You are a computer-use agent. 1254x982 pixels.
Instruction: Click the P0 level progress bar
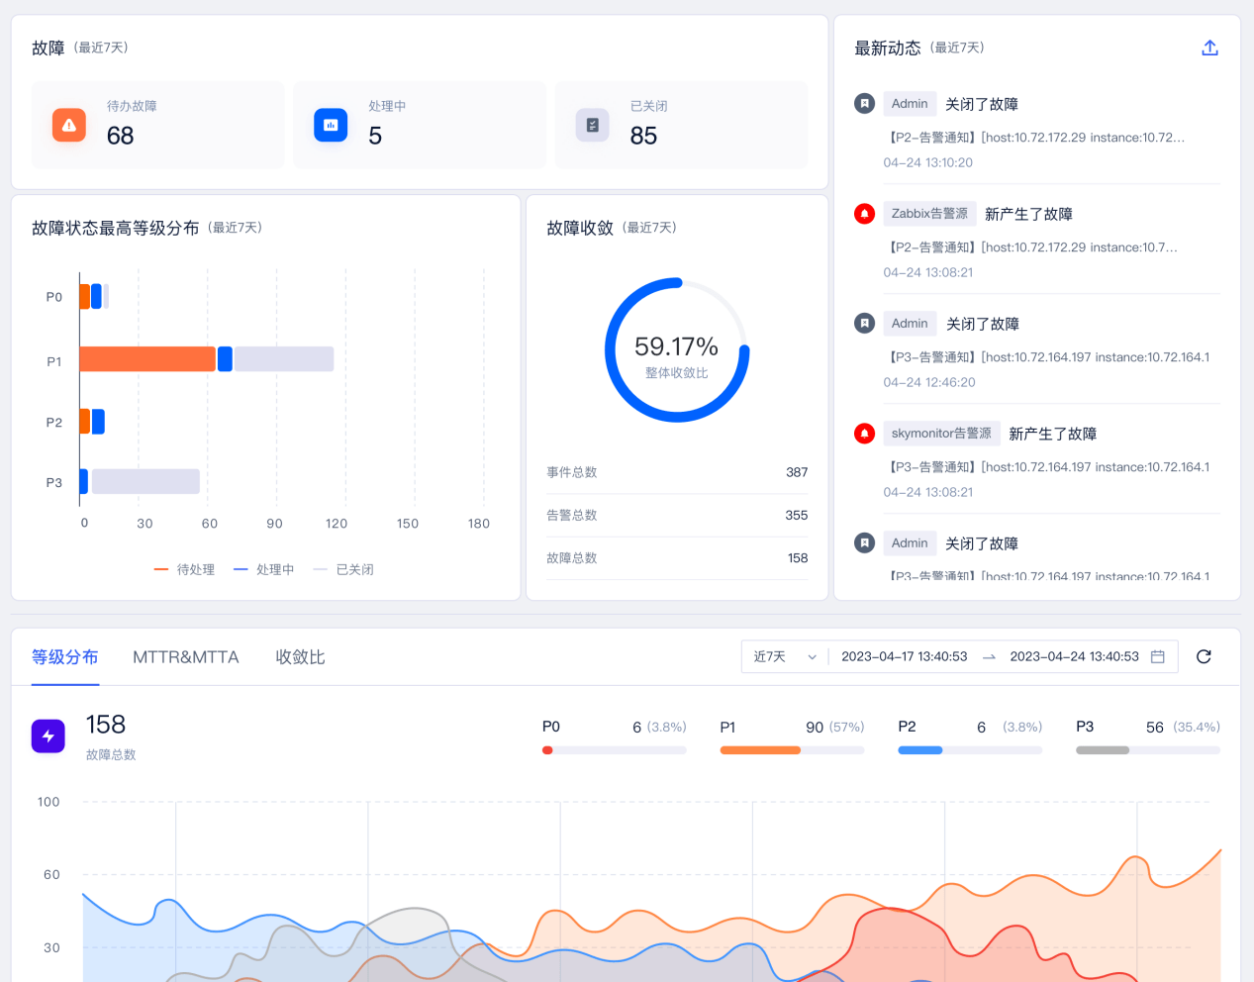point(614,750)
